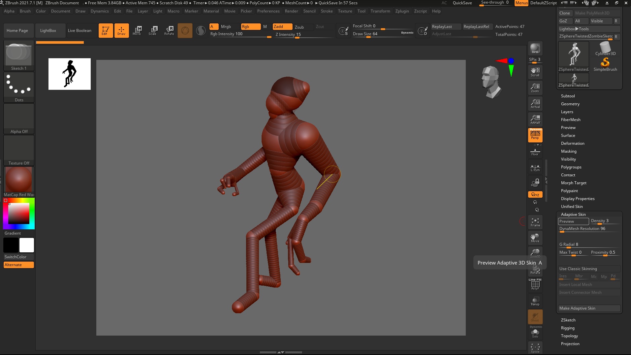The image size is (631, 355).
Task: Activate the AAHalf zoom icon
Action: click(535, 119)
